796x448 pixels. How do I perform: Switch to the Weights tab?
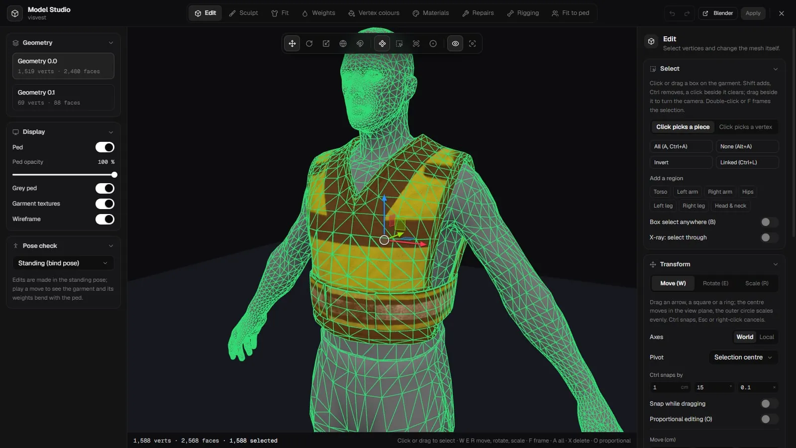[318, 13]
